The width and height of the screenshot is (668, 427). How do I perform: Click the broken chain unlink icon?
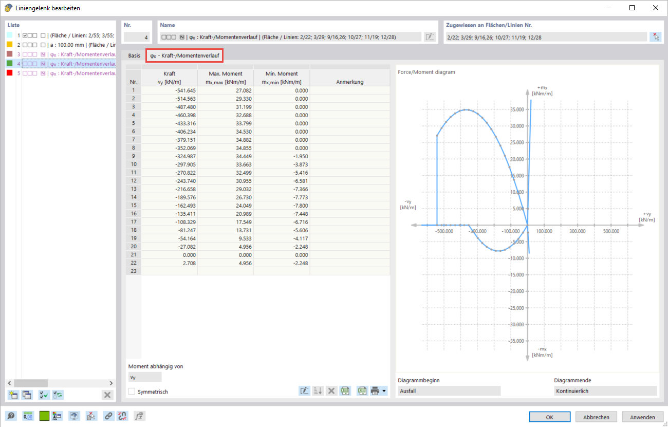click(x=122, y=416)
